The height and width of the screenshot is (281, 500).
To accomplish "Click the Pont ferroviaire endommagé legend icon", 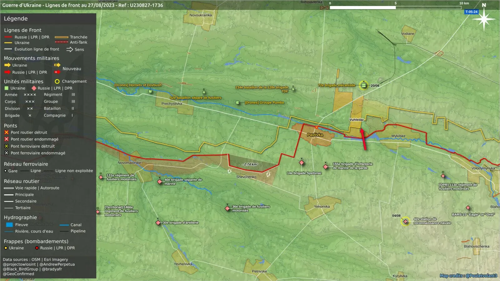I will [6, 153].
